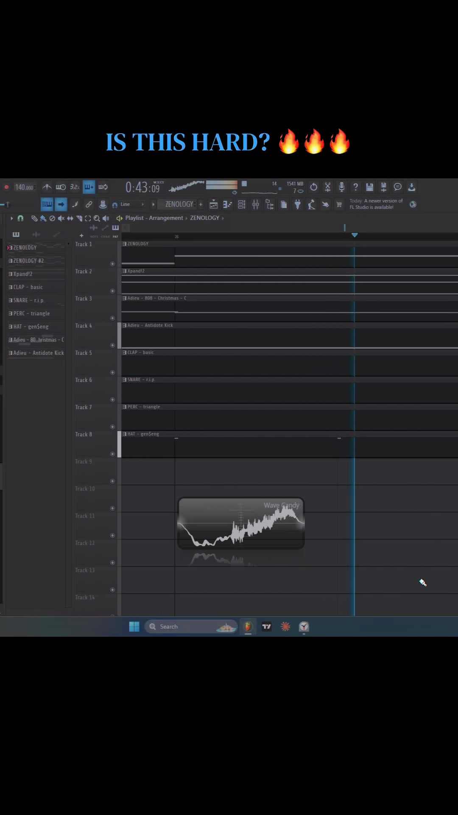Select the playlist Mute speaker tool
This screenshot has height=815, width=458.
(x=61, y=218)
